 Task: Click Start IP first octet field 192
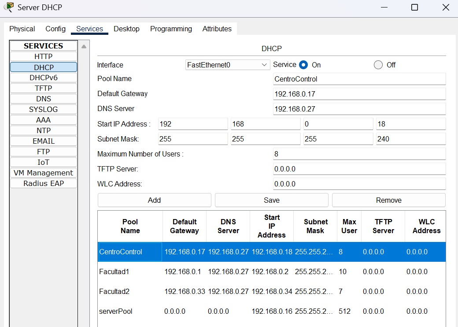(x=193, y=124)
